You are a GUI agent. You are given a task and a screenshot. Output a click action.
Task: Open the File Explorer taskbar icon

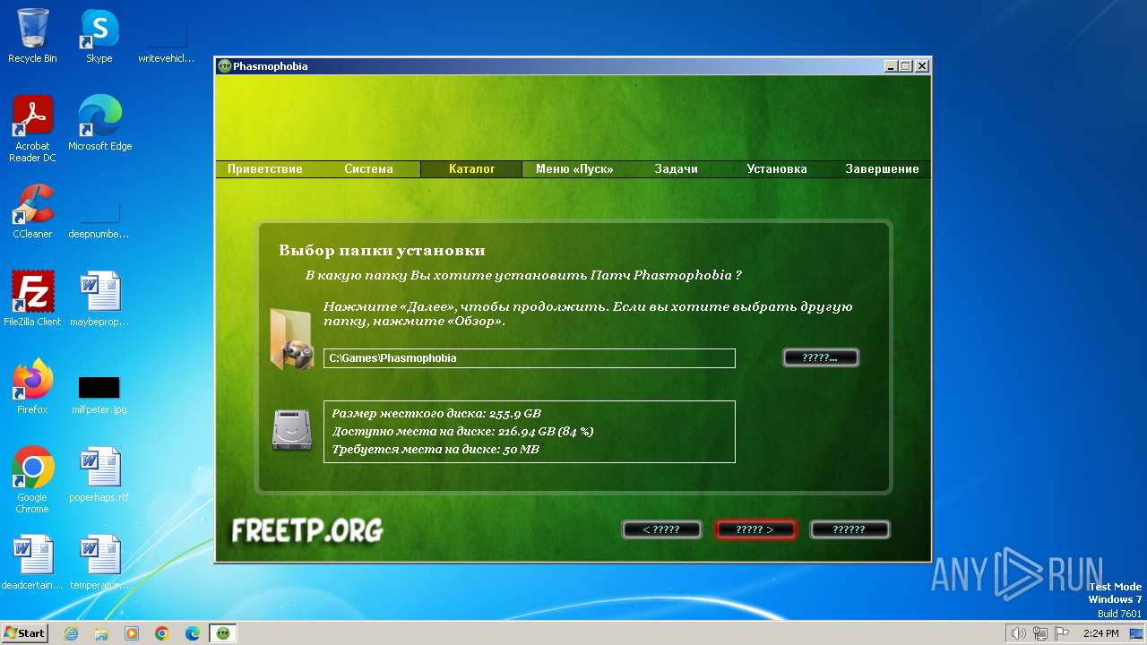pyautogui.click(x=101, y=633)
